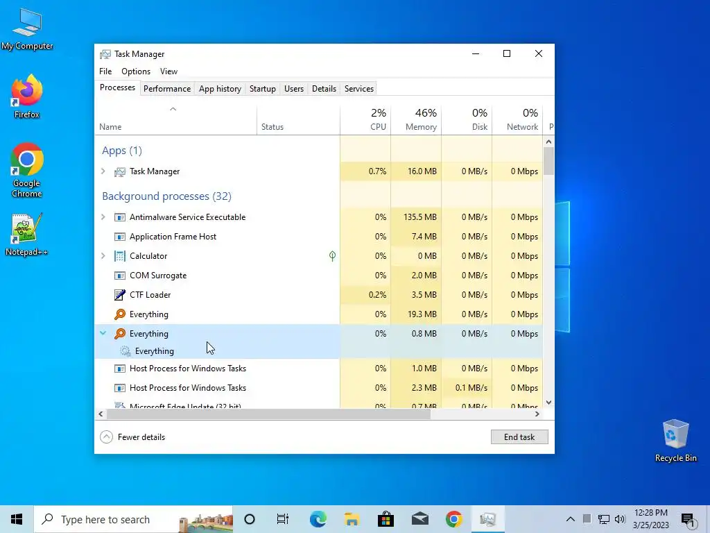
Task: Sort processes by CPU column
Action: tap(365, 121)
